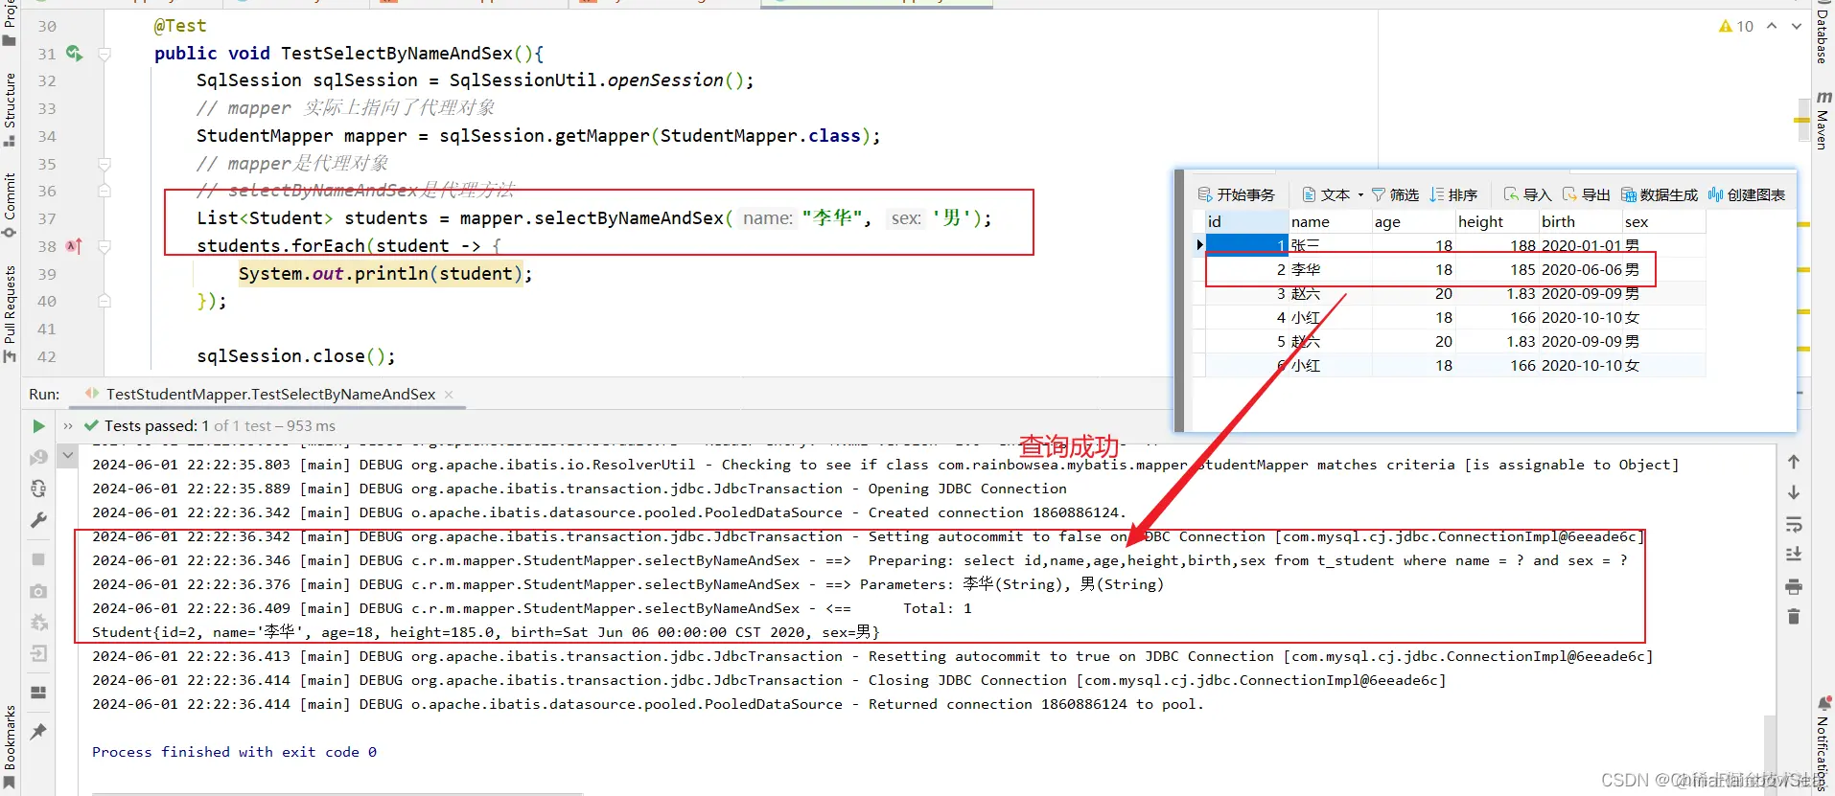Click the height value 188 cell

(1497, 246)
